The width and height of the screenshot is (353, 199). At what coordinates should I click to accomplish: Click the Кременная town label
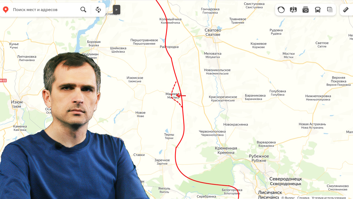coord(226,148)
